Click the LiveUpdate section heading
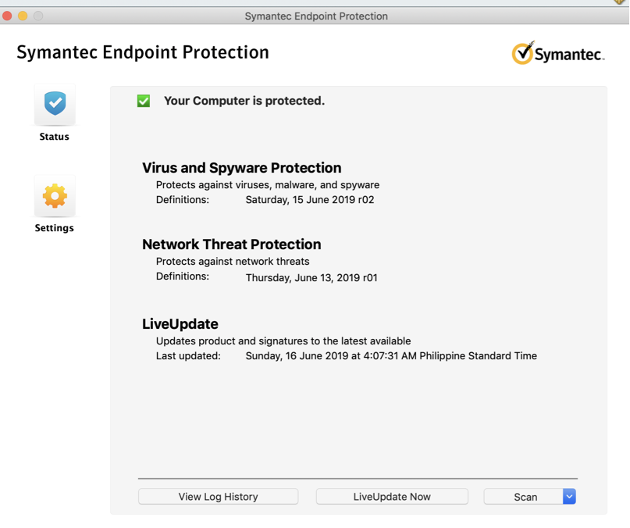630x528 pixels. [x=180, y=323]
